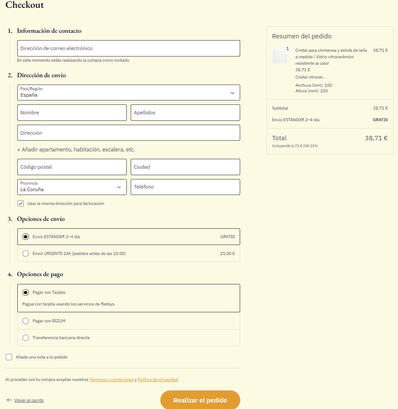Screen dimensions: 398x409
Task: Select Envío URGENTE 24h shipping option
Action: tap(26, 254)
